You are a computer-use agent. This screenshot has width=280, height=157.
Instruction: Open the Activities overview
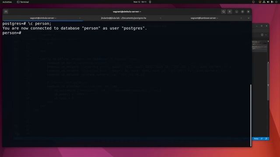click(7, 2)
